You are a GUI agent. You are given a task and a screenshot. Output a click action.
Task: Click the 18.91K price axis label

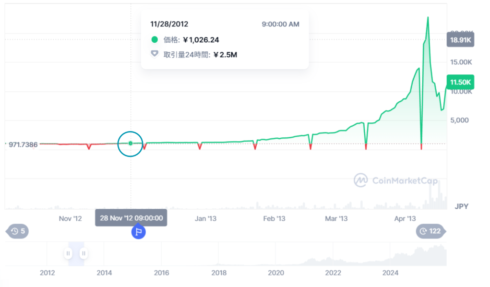pyautogui.click(x=460, y=40)
